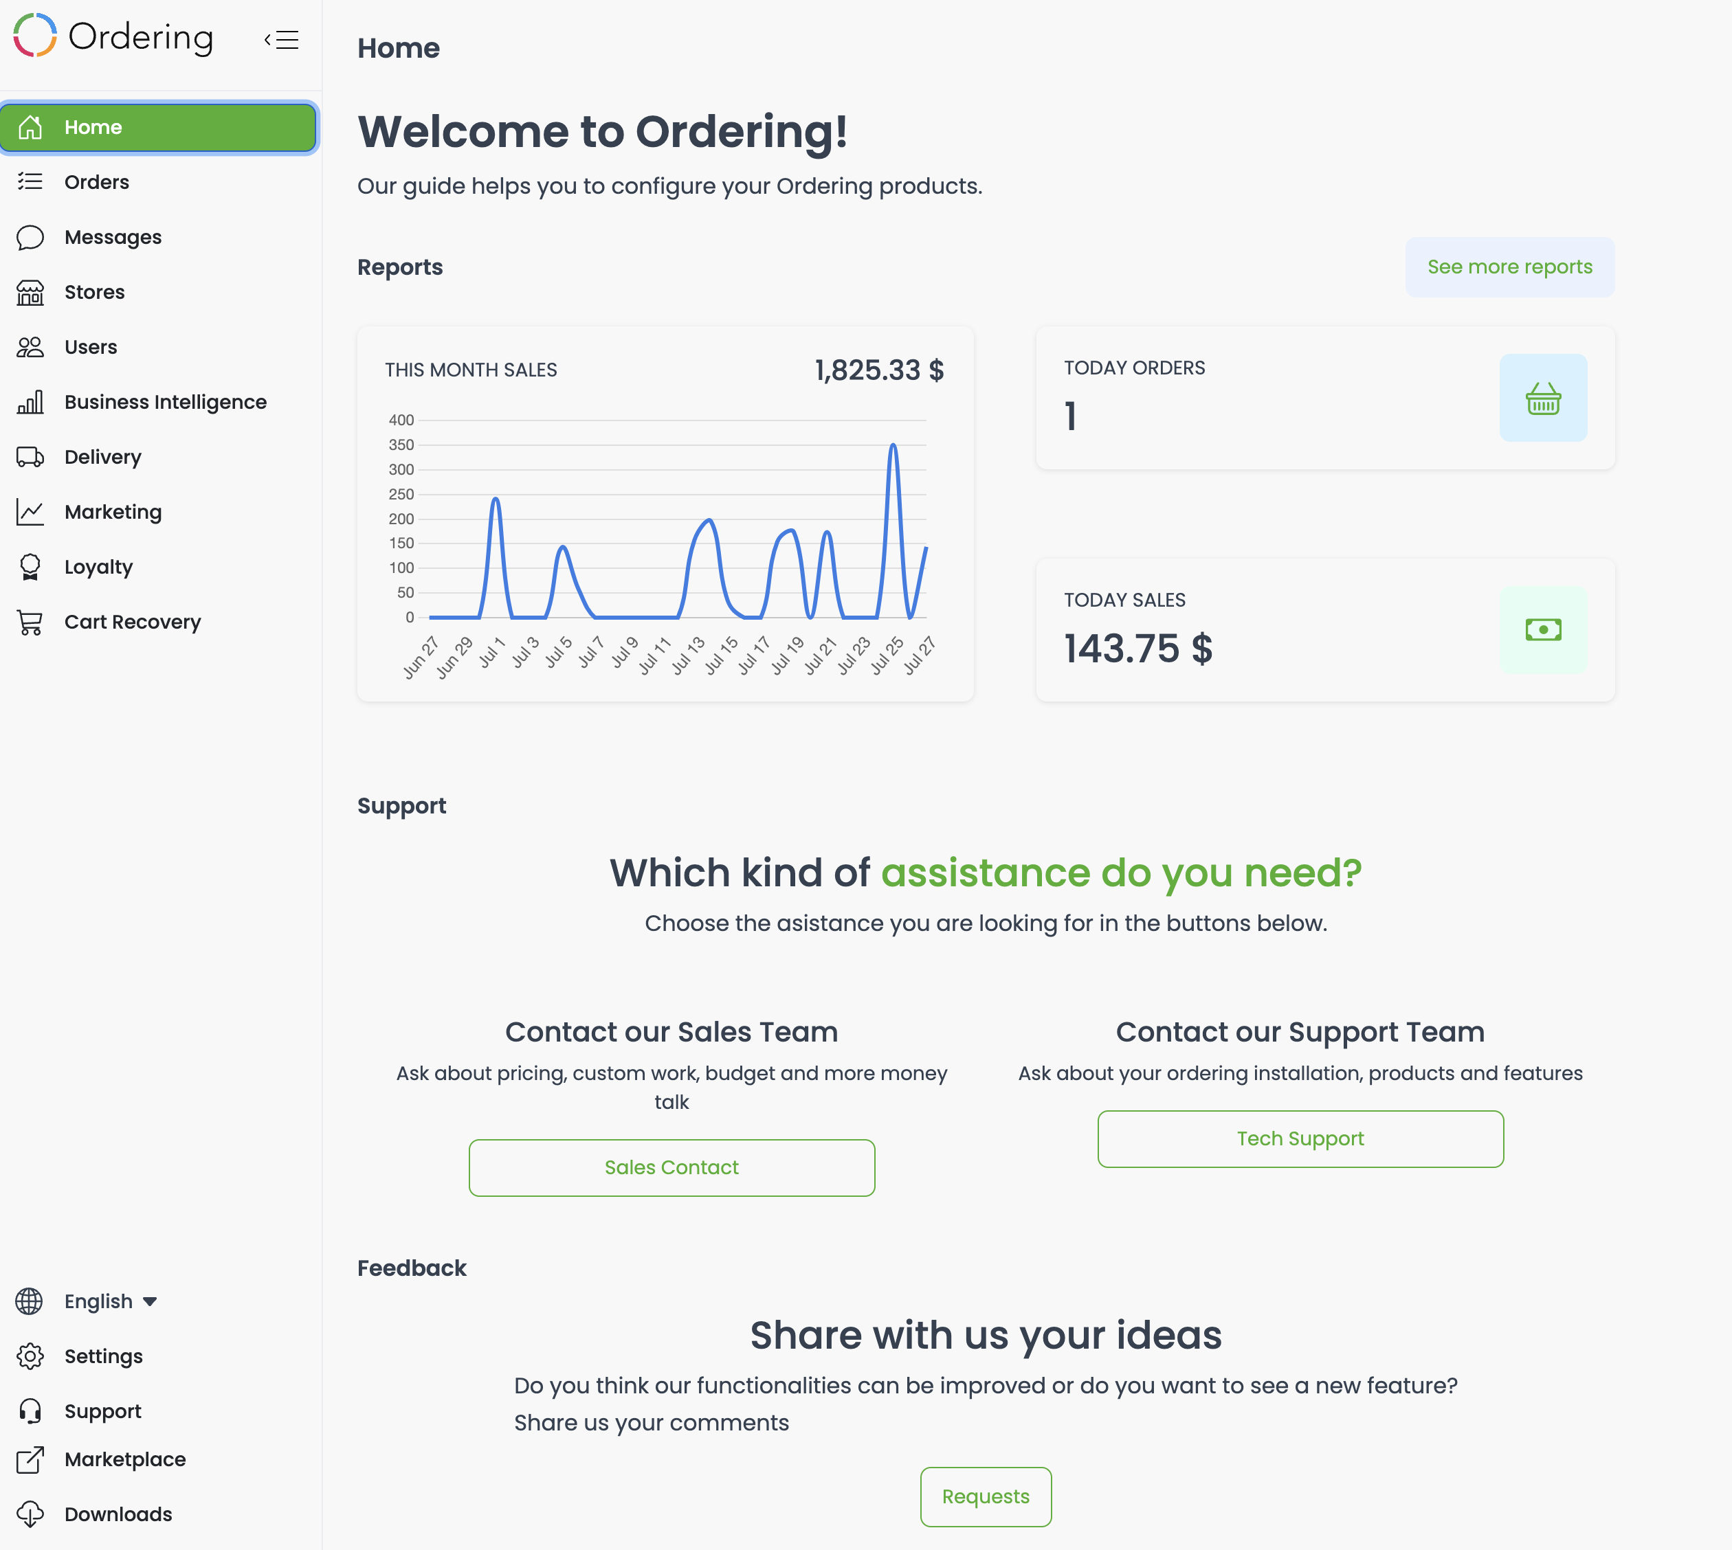Select Loyalty in the sidebar
Image resolution: width=1732 pixels, height=1550 pixels.
pyautogui.click(x=159, y=568)
